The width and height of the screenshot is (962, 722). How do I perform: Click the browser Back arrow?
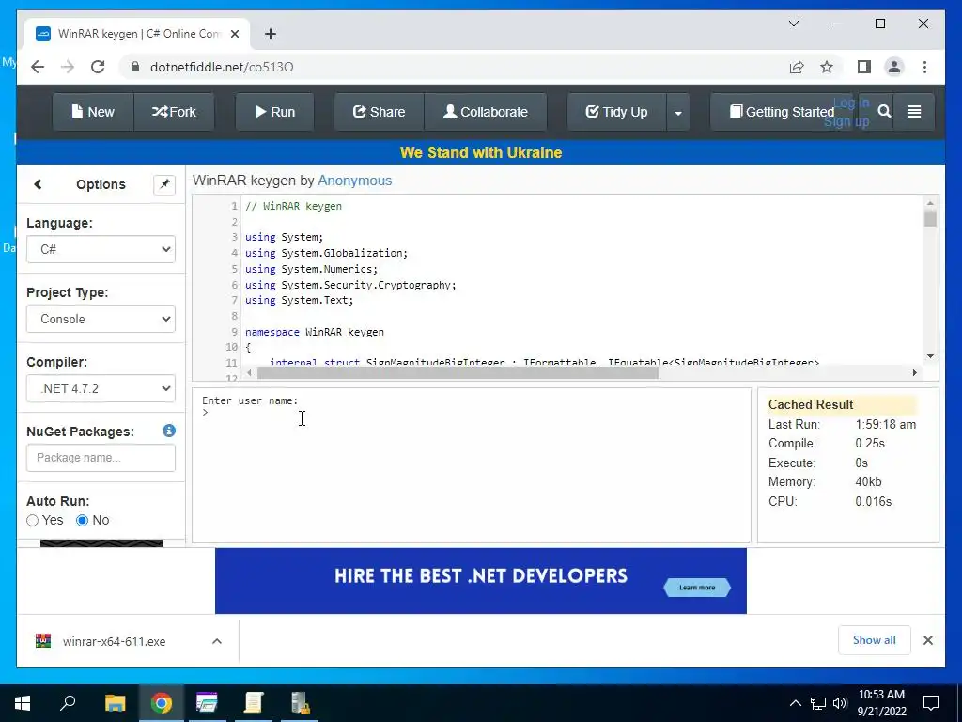pyautogui.click(x=38, y=67)
